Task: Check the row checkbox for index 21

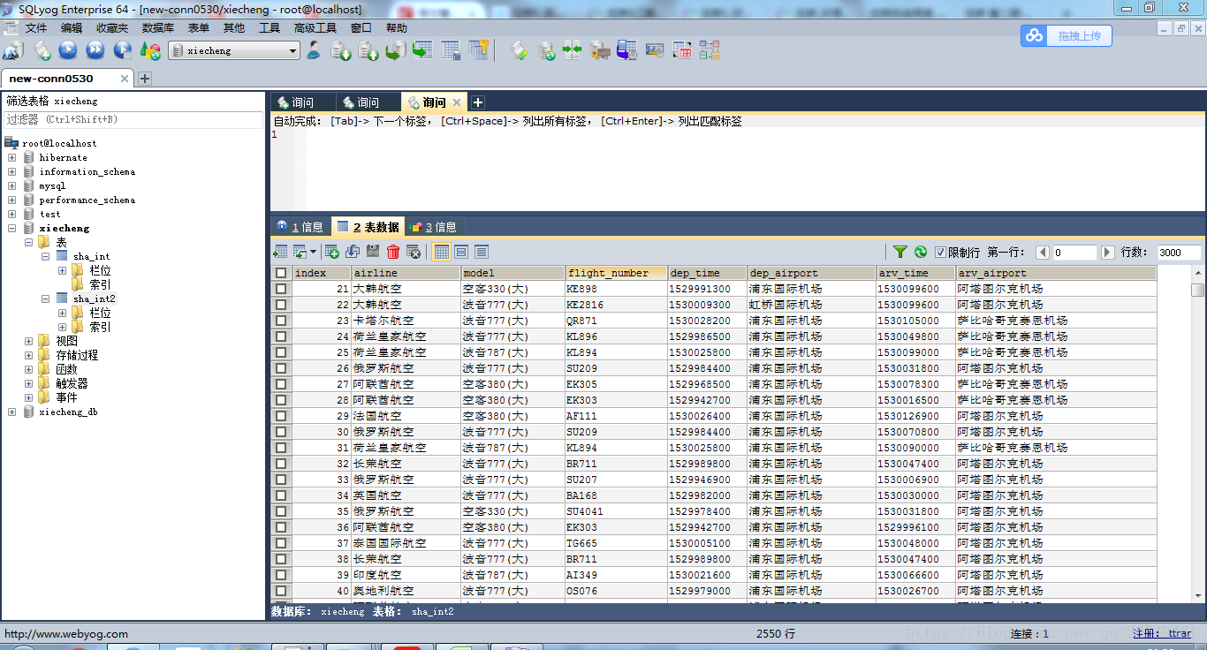Action: coord(281,289)
